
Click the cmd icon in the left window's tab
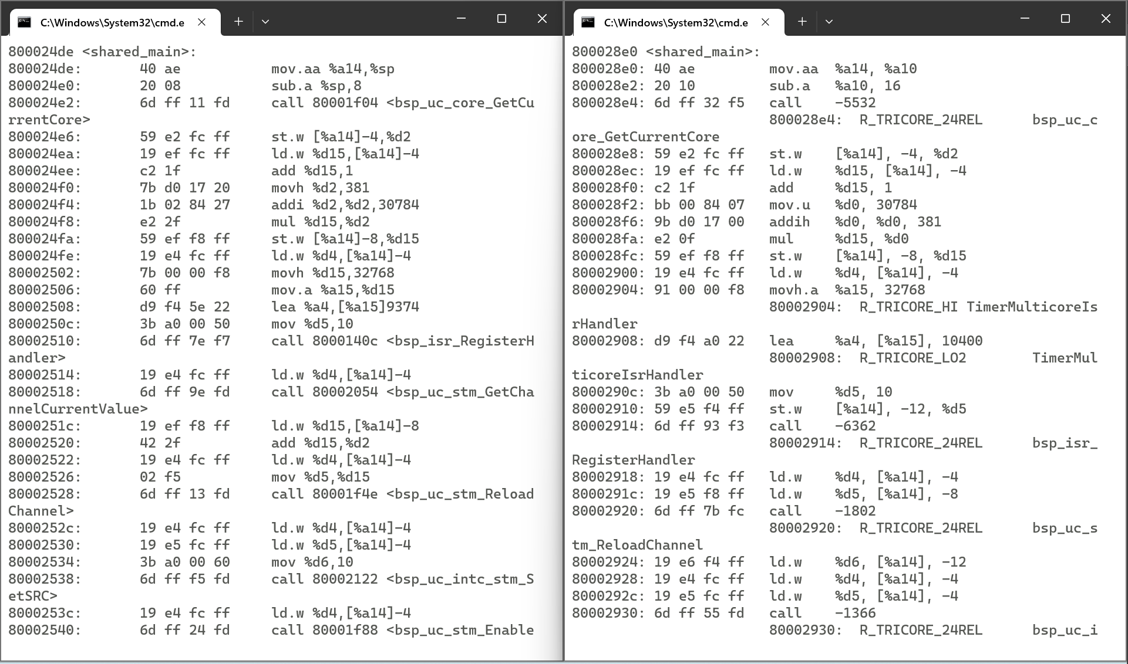pyautogui.click(x=24, y=22)
